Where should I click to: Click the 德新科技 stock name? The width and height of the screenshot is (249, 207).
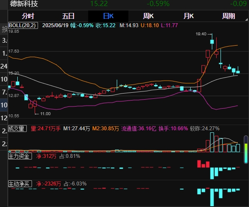click(24, 4)
